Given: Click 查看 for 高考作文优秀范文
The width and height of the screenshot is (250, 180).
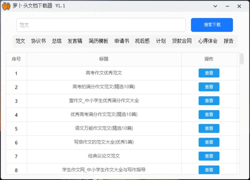Looking at the screenshot, I should click(x=209, y=73).
